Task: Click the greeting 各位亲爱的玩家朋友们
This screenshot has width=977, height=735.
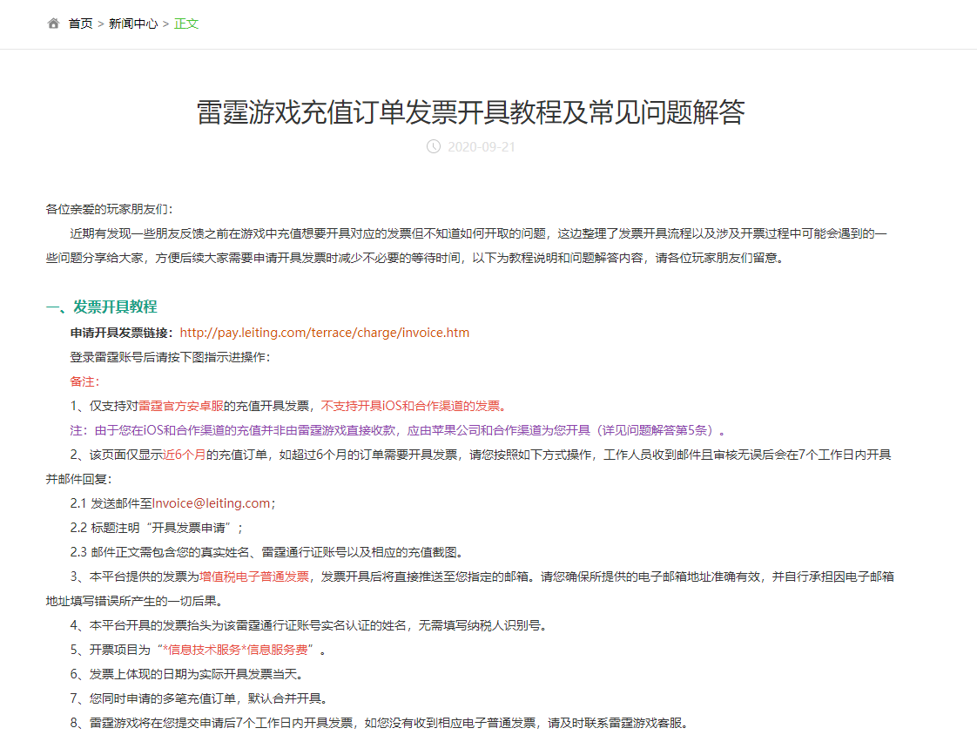Action: point(109,210)
